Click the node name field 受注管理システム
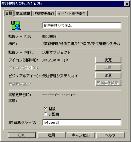Viewport: 131px width, 142px height. coord(82,25)
